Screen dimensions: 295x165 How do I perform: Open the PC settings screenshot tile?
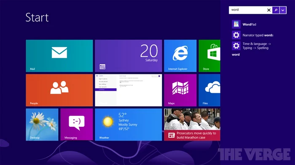point(128,90)
